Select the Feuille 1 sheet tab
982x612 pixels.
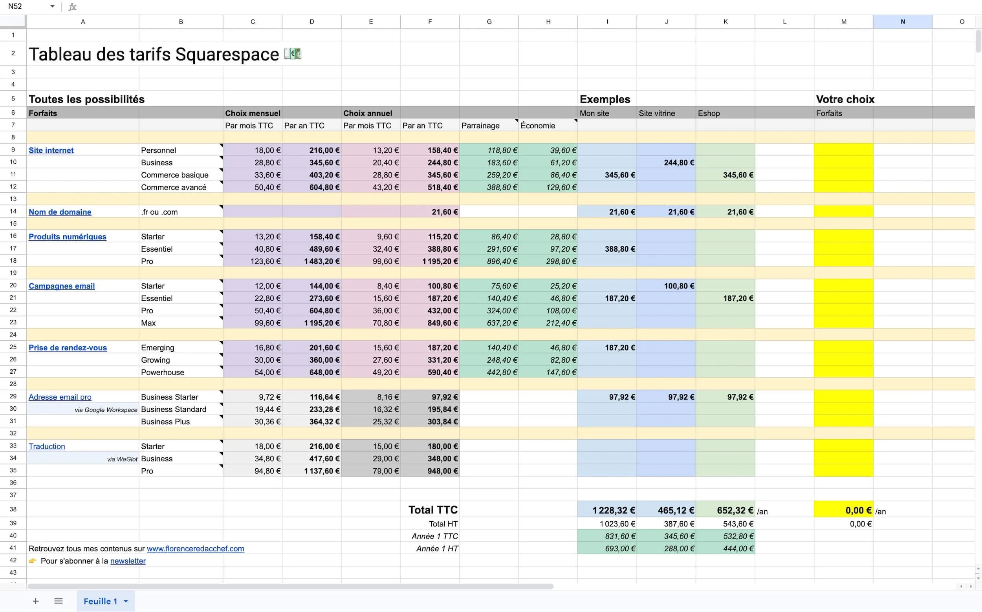(100, 601)
